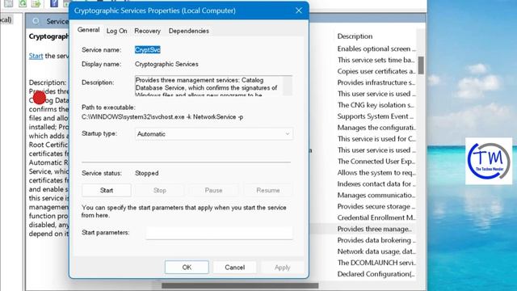Select the row 'Credential Enrollment M..'
This screenshot has height=291, width=517.
(x=376, y=217)
